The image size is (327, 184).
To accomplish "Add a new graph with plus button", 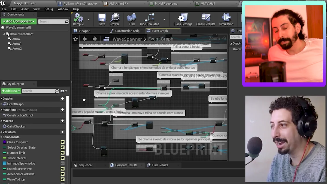I will [x=62, y=99].
